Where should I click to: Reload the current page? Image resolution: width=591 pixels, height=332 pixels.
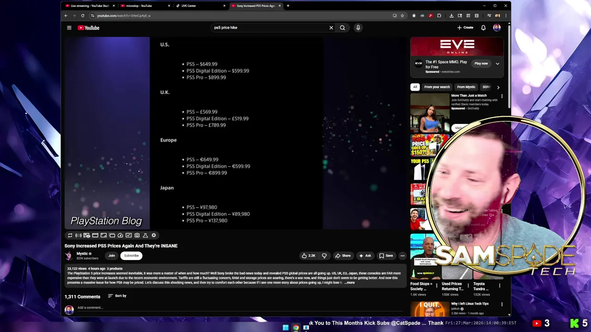[x=83, y=16]
